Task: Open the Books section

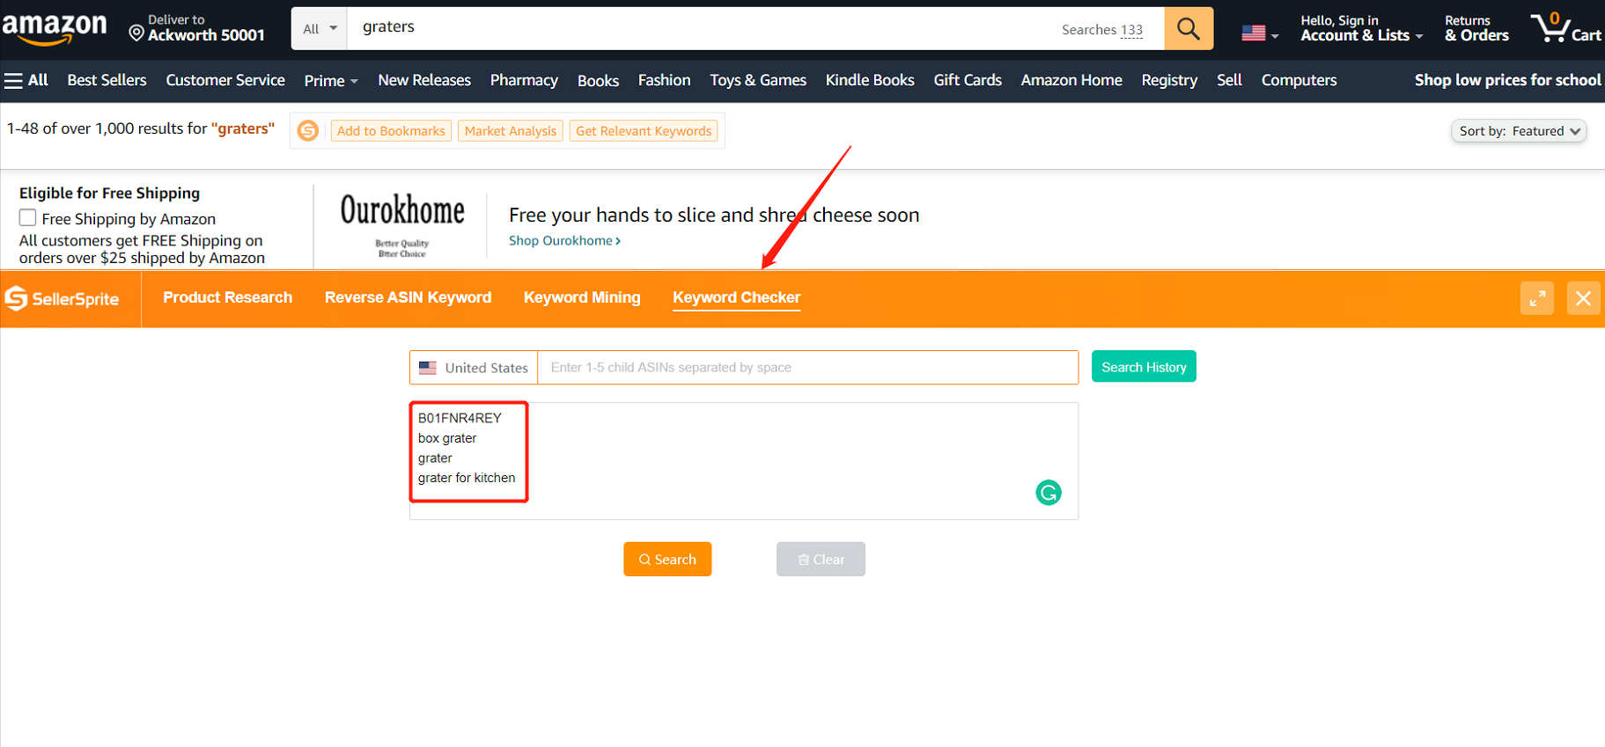Action: (x=599, y=81)
